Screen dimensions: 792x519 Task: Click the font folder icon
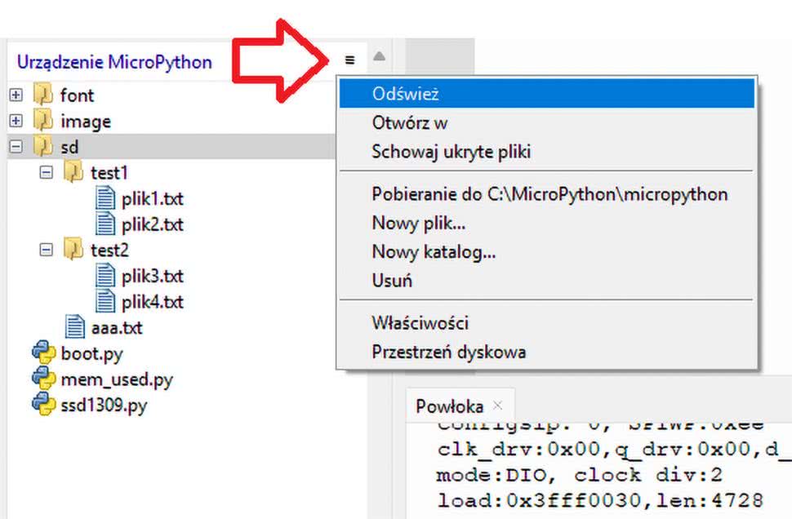point(43,95)
